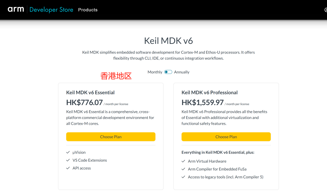This screenshot has width=327, height=195.
Task: Select Monthly billing label
Action: 155,72
